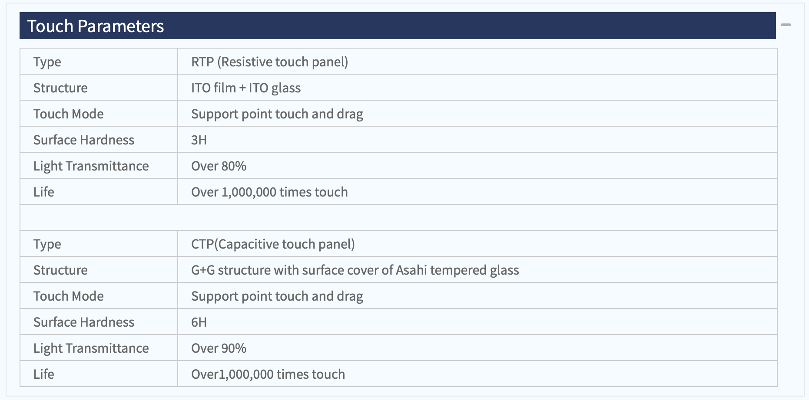Select the Touch Mode label in CTP section
The height and width of the screenshot is (400, 809).
tap(69, 296)
